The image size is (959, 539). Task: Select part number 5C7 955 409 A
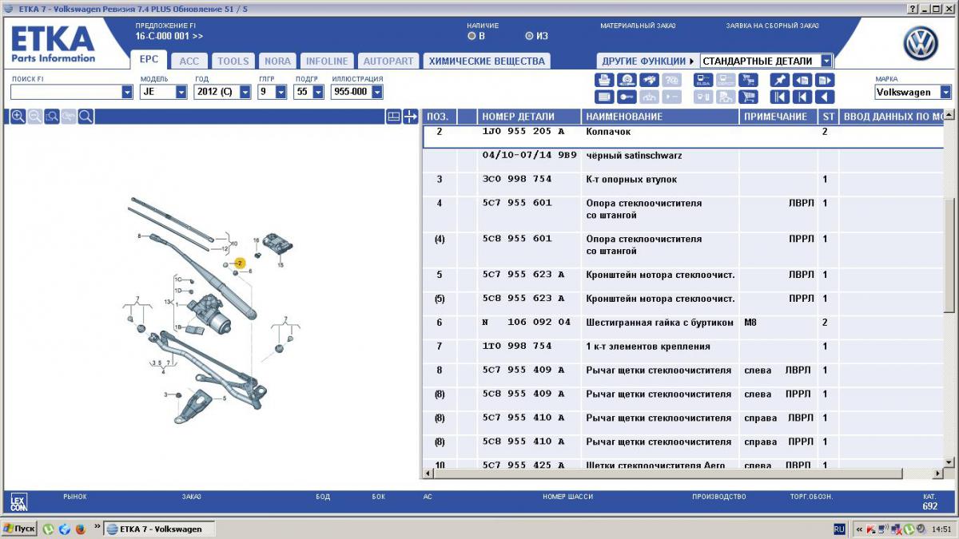[523, 371]
